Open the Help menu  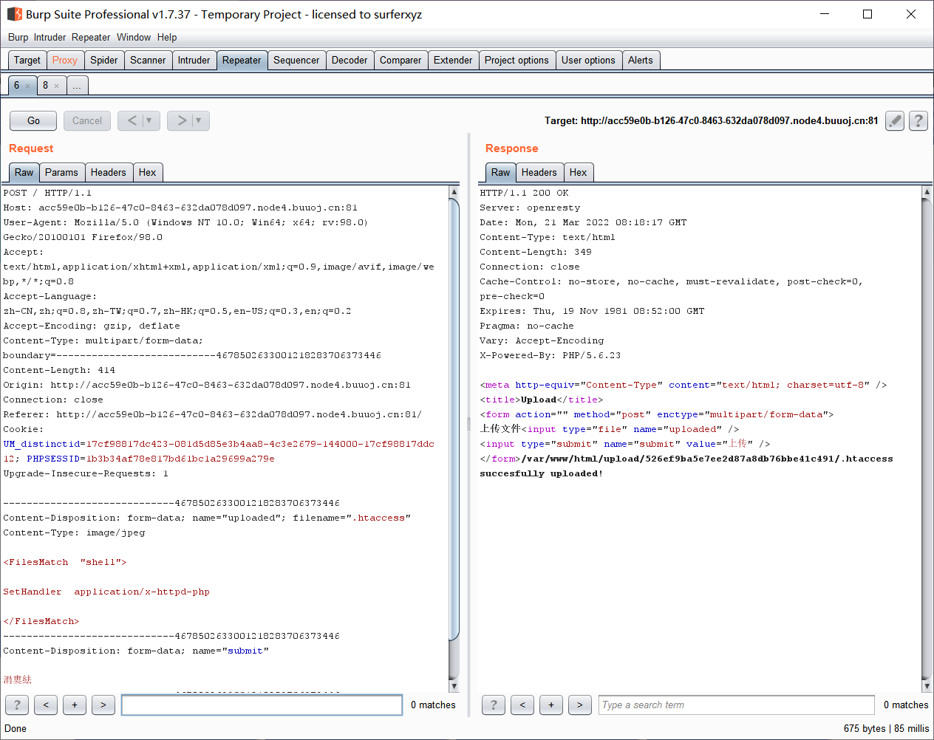[x=167, y=37]
